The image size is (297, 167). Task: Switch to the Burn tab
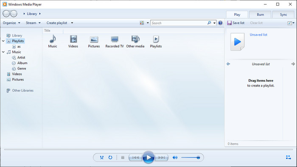coord(260,14)
